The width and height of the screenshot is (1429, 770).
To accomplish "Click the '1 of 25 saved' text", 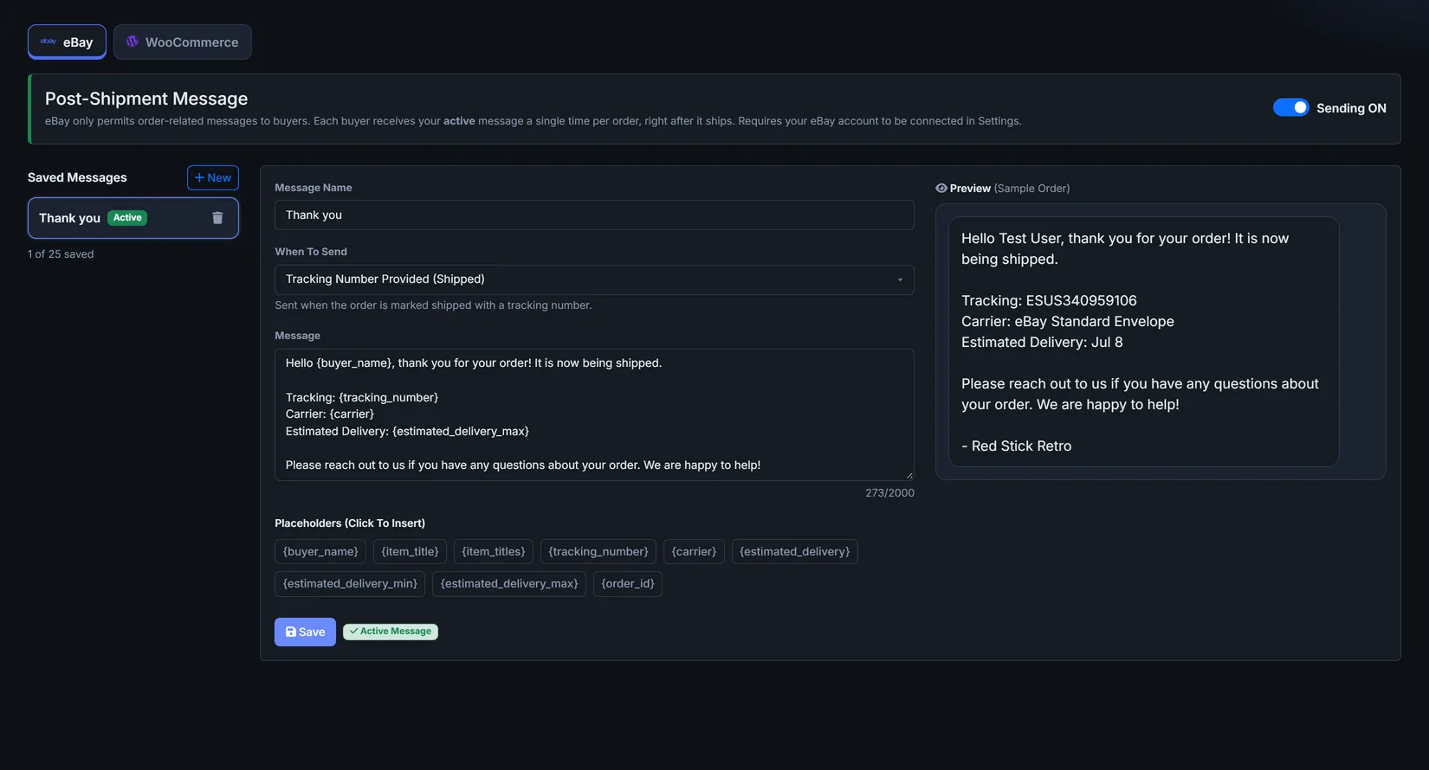I will pos(61,254).
